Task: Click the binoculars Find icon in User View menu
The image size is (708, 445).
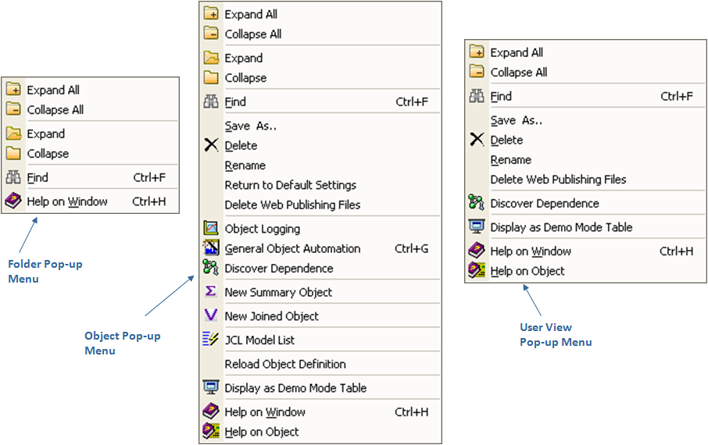Action: 477,96
